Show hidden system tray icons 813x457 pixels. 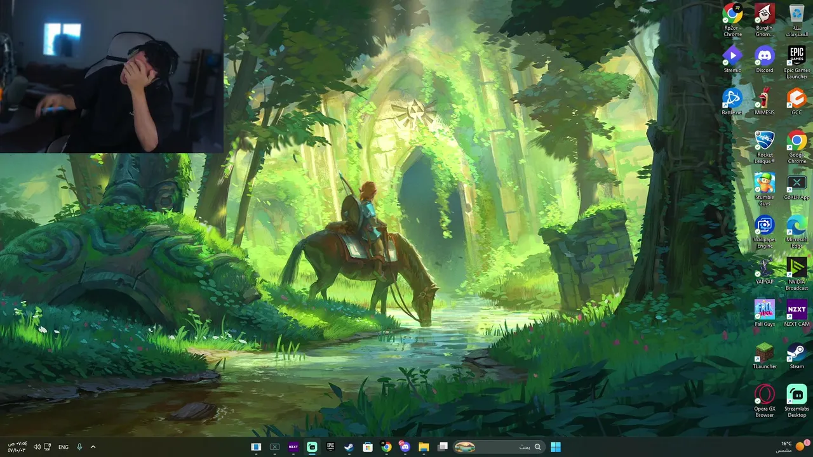click(93, 447)
